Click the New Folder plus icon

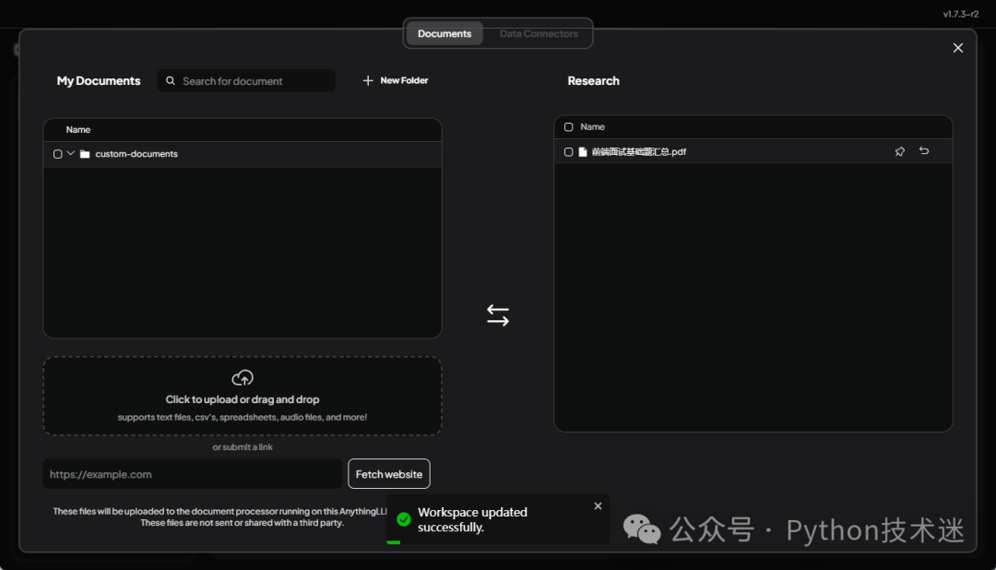(x=368, y=80)
